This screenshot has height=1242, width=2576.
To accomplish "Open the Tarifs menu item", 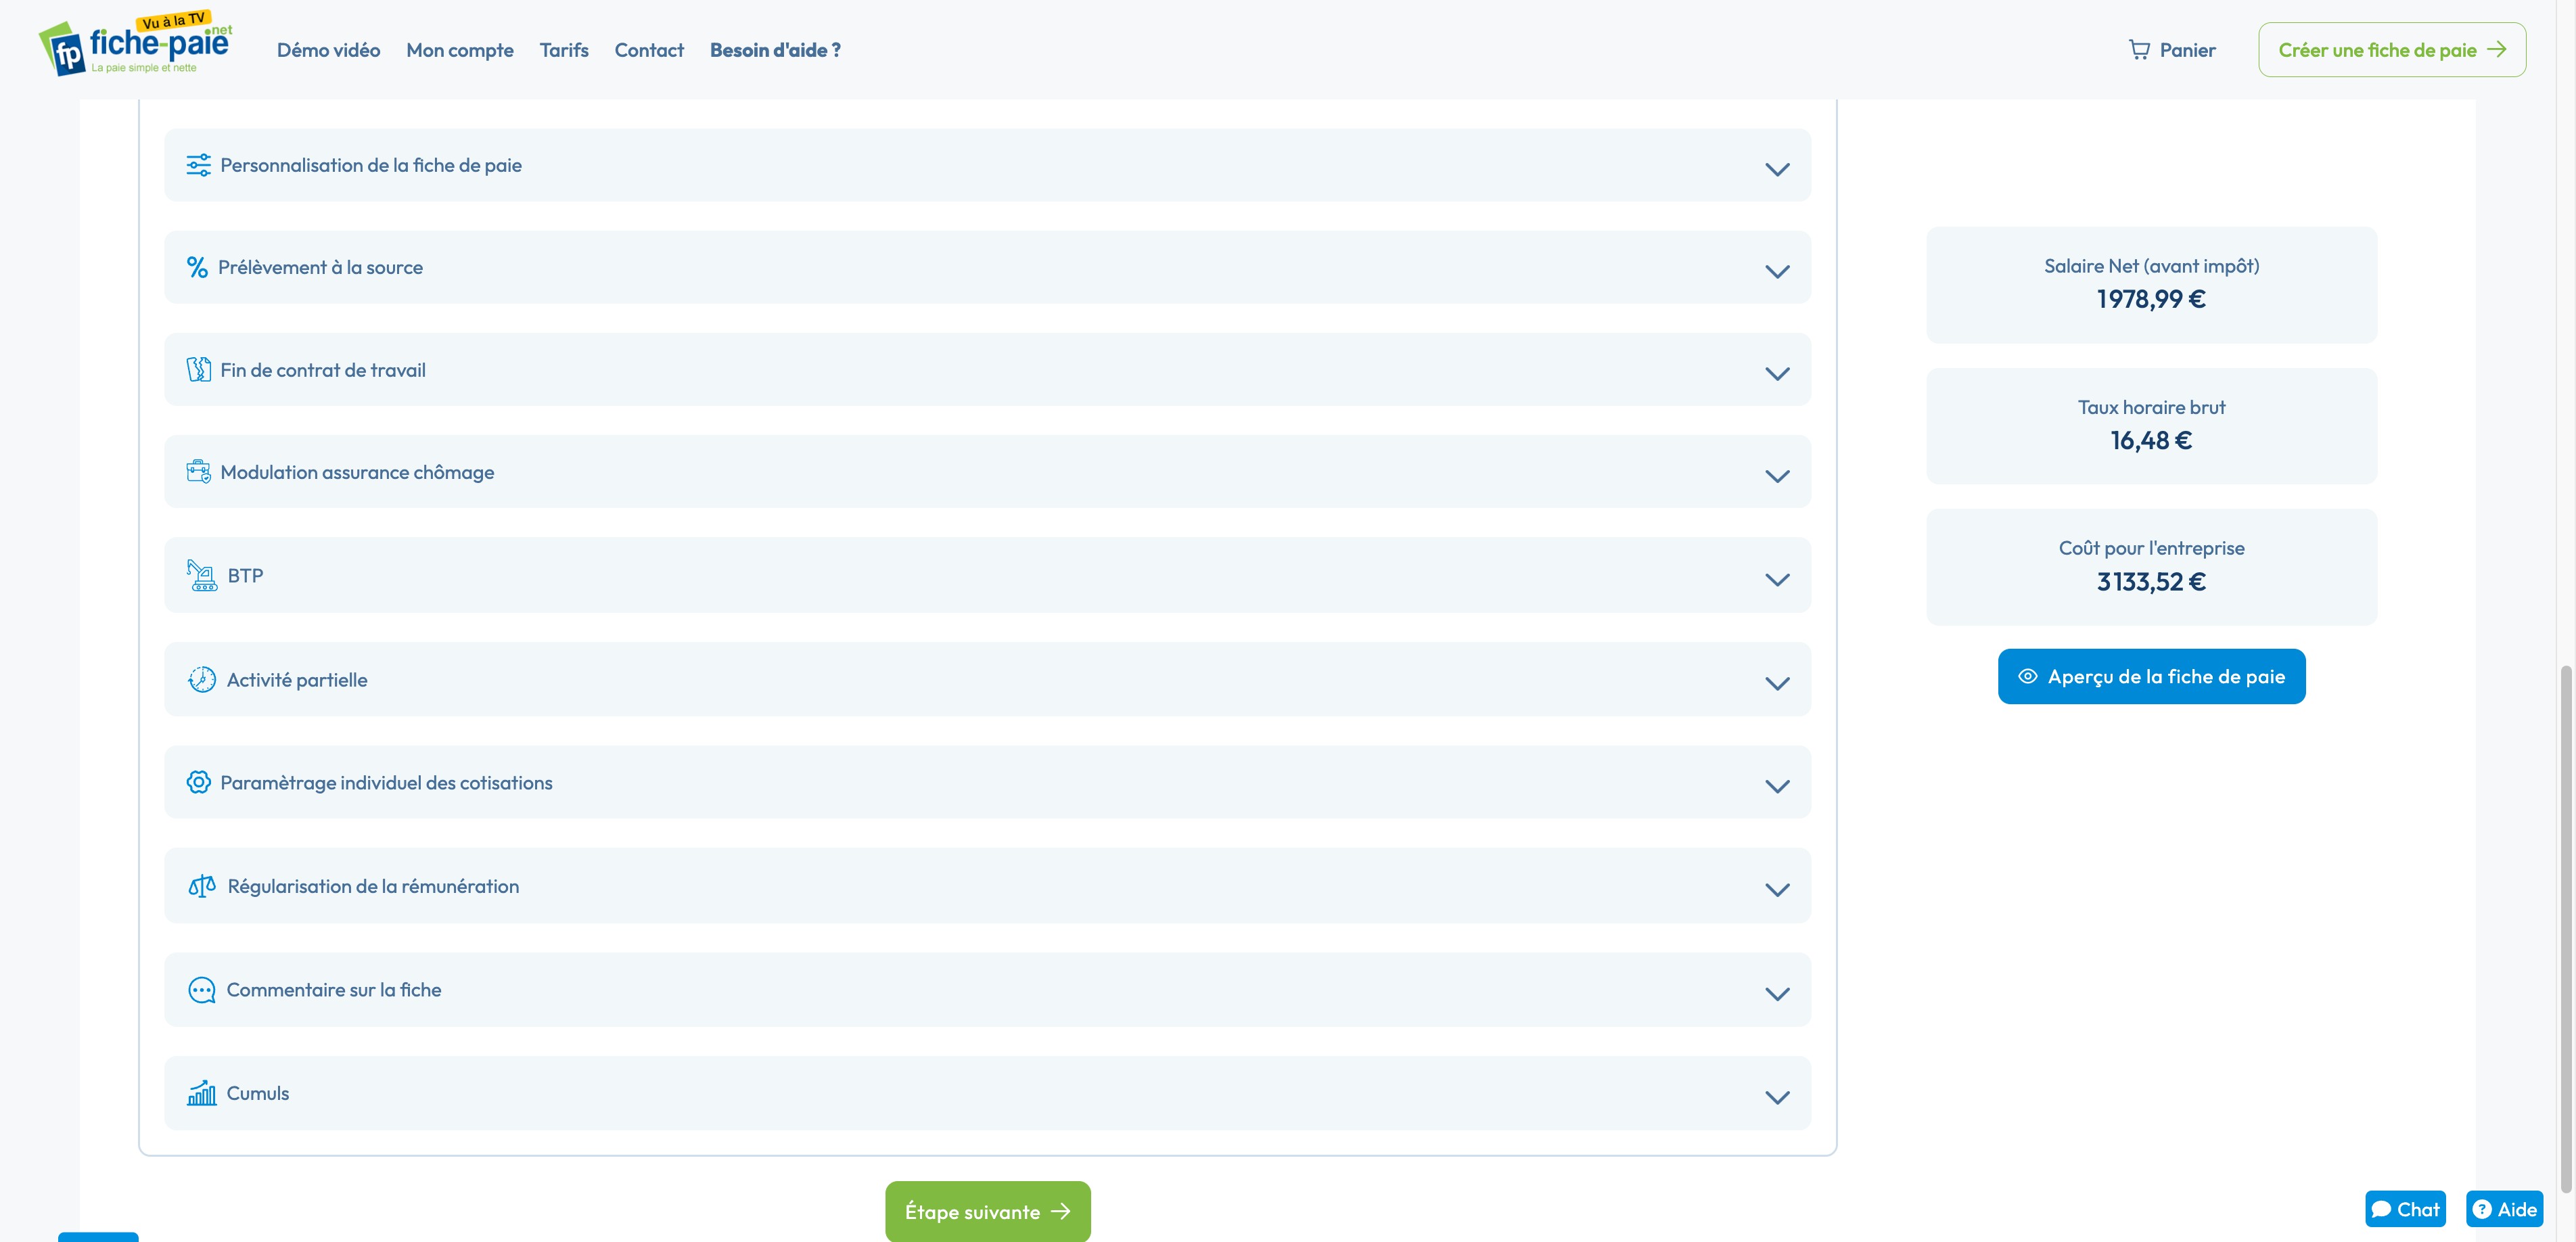I will pos(564,50).
